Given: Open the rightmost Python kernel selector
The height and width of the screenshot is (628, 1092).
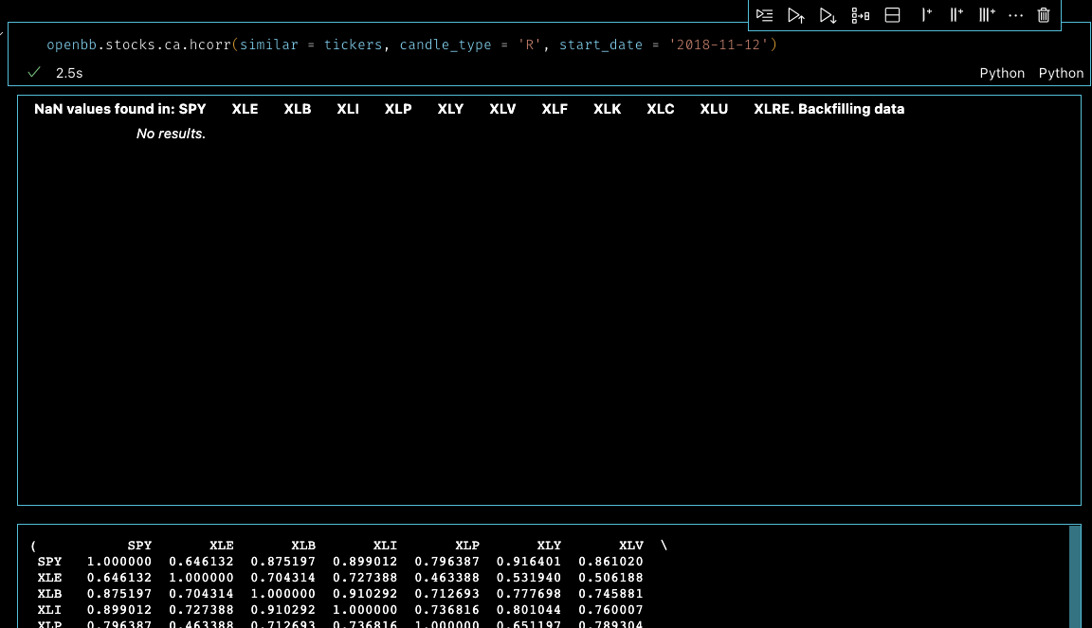Looking at the screenshot, I should 1061,73.
